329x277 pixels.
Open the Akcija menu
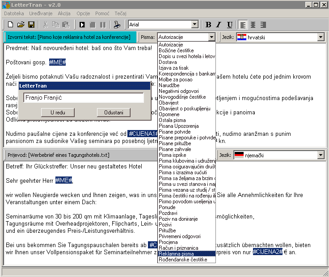tap(64, 13)
